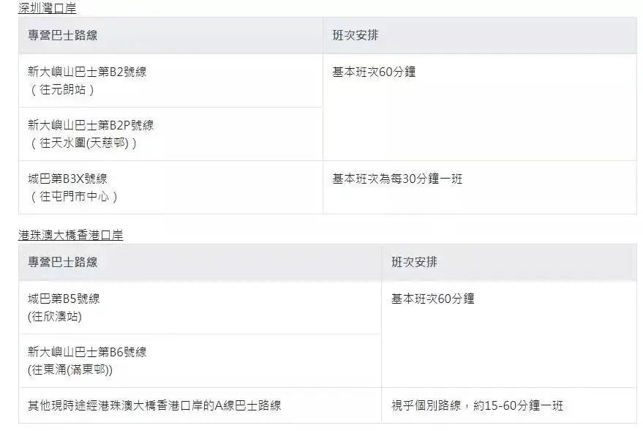Screen dimensions: 643x431
Task: Click the 其他現時途經港珠澳大橋香港口岸的A線巴士路線 row
Action: click(154, 405)
